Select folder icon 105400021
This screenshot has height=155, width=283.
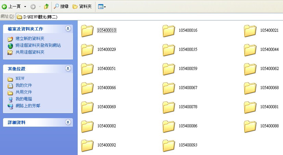coord(250,31)
